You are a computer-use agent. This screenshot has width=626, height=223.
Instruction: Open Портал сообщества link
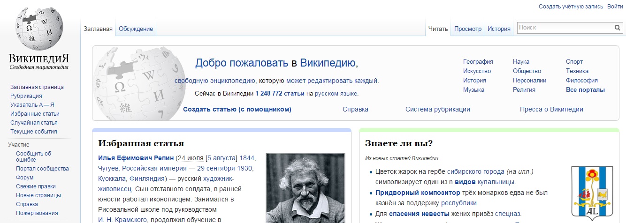point(42,169)
